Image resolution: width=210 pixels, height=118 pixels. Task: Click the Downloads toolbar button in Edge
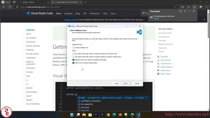coord(195,7)
